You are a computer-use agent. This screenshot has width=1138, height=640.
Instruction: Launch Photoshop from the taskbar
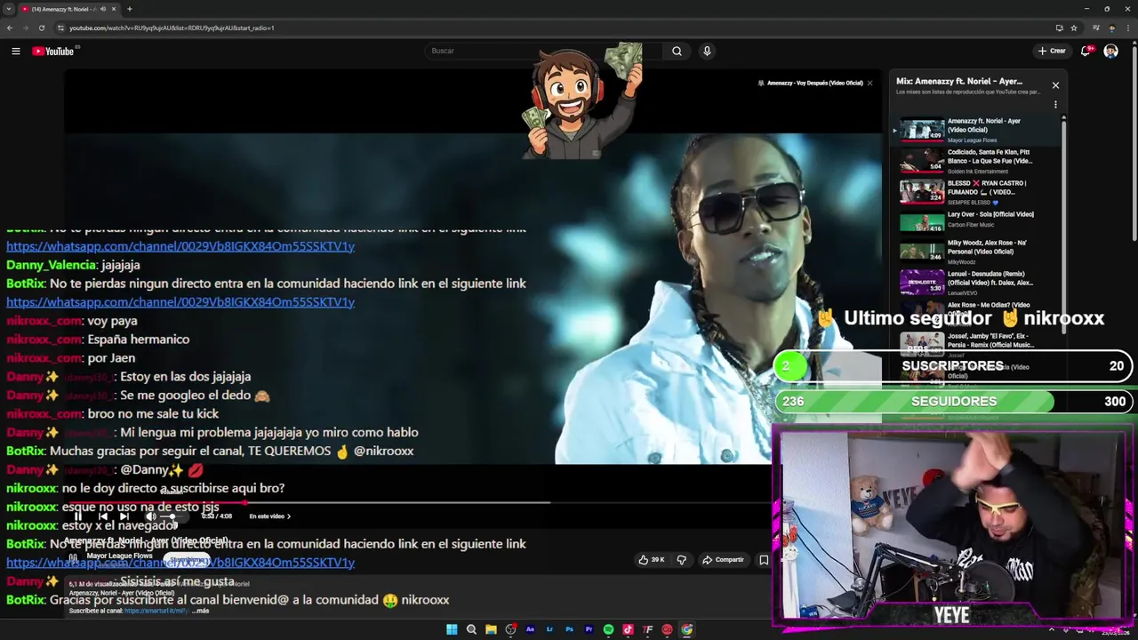tap(569, 629)
